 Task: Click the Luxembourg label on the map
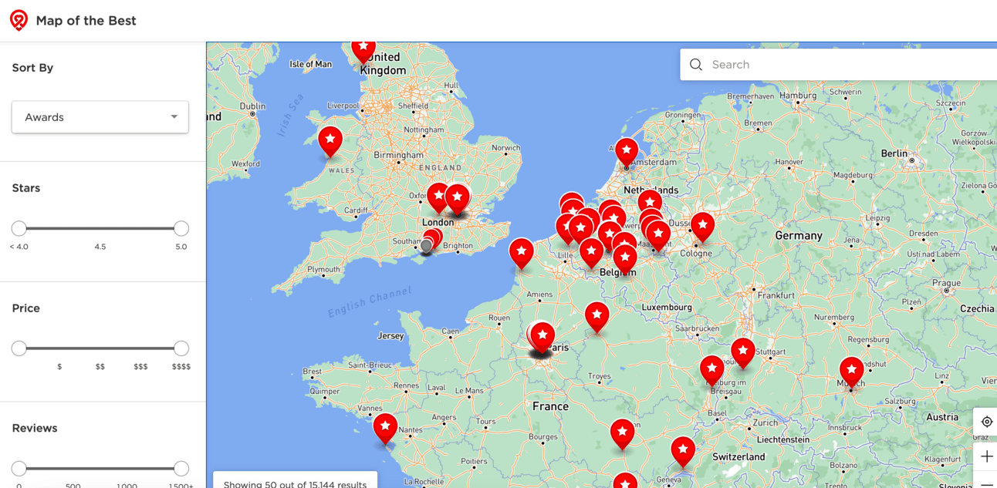pos(667,307)
